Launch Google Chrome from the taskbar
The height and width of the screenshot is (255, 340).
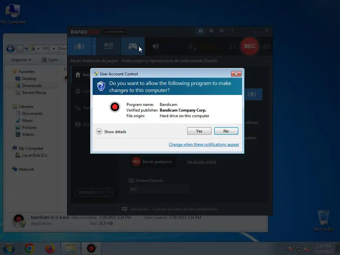(30, 248)
